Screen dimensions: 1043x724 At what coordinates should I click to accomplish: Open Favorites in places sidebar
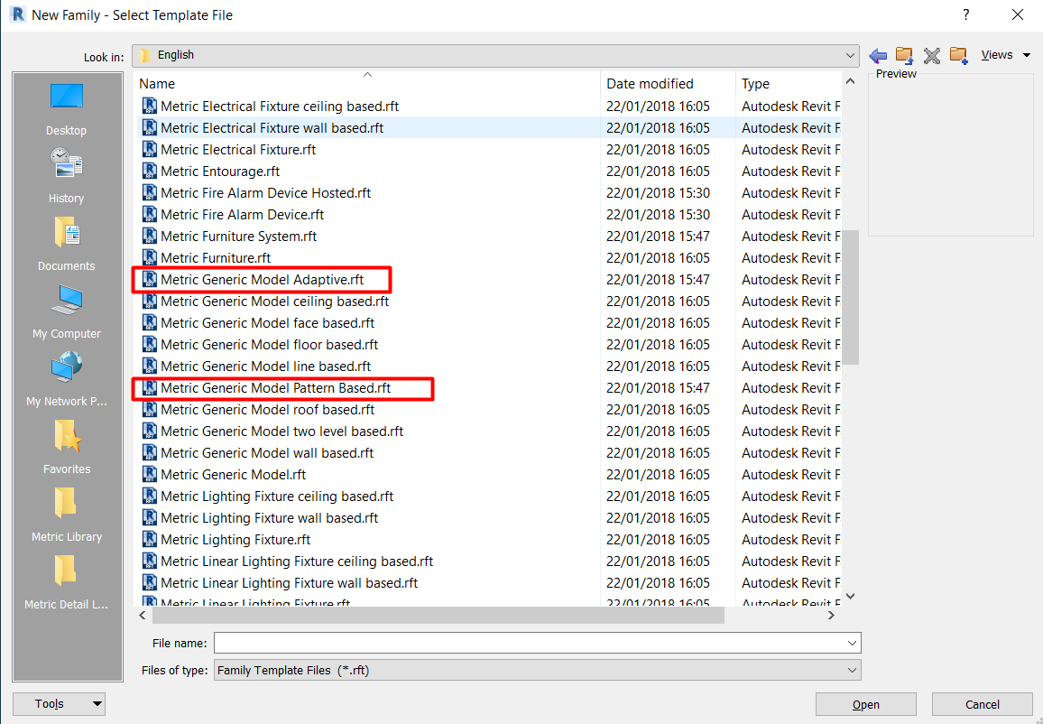(67, 447)
